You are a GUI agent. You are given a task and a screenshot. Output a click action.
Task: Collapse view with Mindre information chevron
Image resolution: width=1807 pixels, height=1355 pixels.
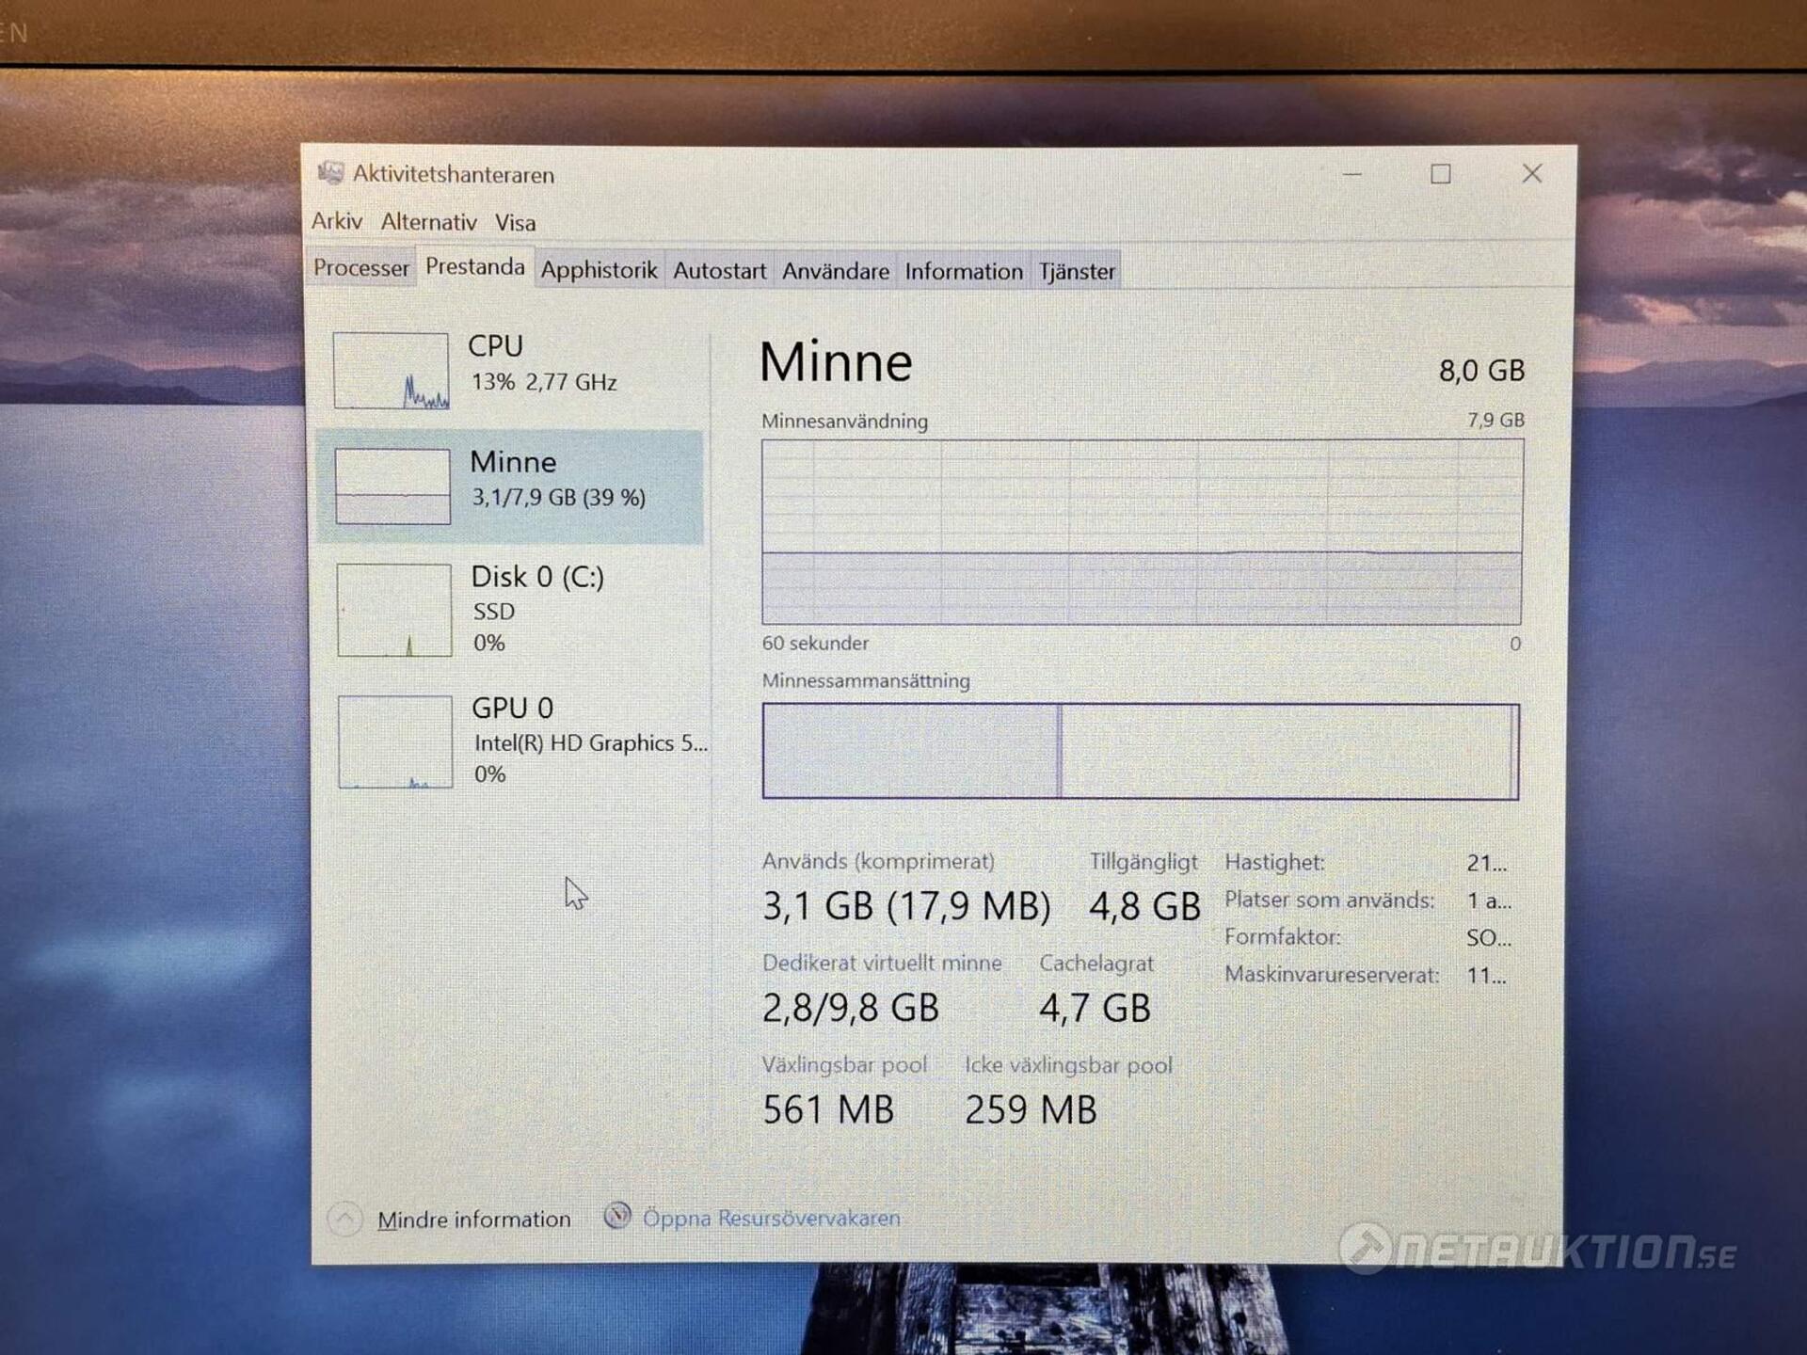click(344, 1219)
